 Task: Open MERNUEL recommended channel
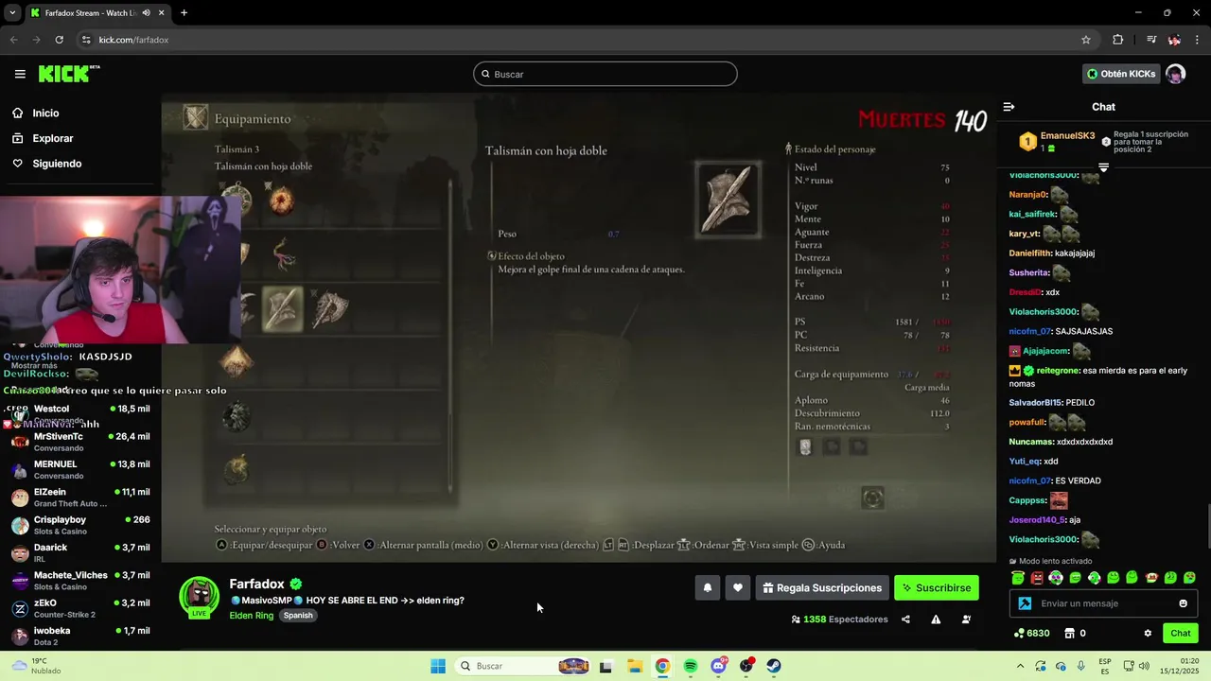point(80,469)
